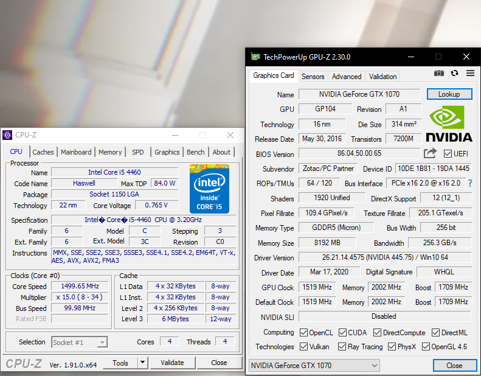Click the Lookup button
The image size is (481, 376).
coord(449,94)
